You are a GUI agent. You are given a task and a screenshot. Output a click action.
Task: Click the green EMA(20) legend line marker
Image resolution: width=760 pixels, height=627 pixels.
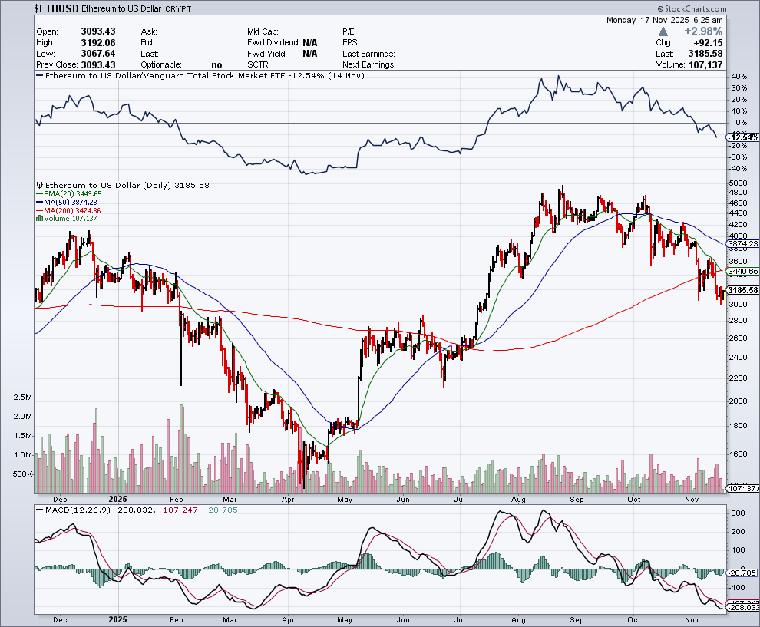[40, 194]
